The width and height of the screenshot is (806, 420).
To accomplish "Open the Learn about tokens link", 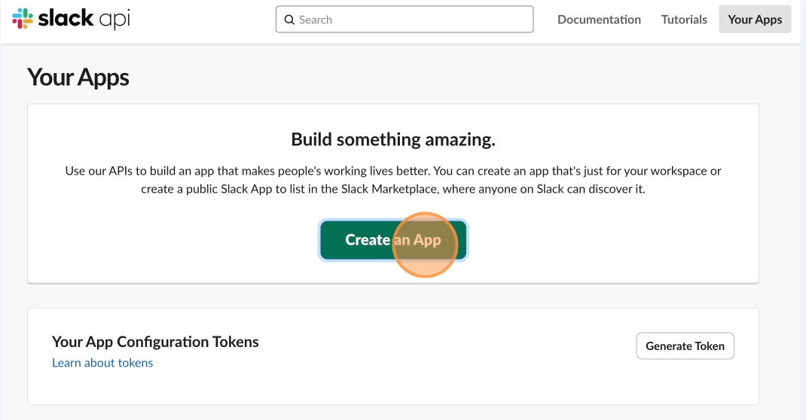I will coord(102,363).
